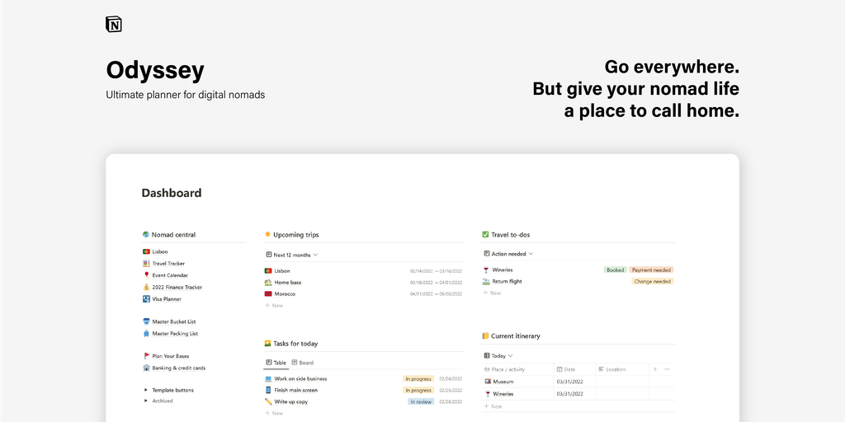This screenshot has height=422, width=845.
Task: Click the money bag icon for 2022 Finance Tracker
Action: pos(146,287)
